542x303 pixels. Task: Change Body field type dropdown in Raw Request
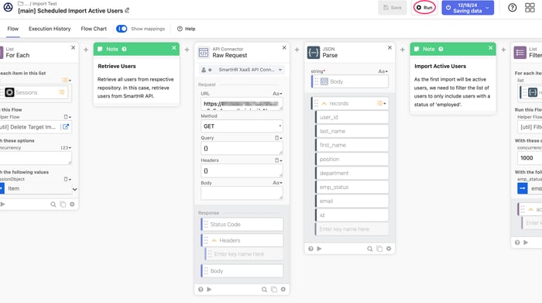(x=277, y=183)
